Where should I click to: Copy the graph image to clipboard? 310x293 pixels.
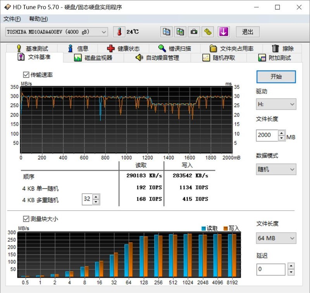click(x=180, y=32)
